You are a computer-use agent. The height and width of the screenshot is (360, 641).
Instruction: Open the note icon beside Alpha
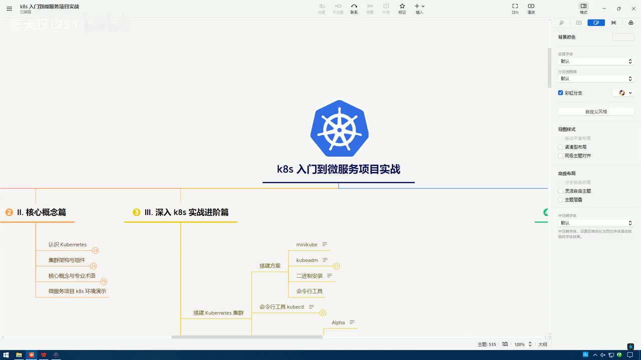click(352, 322)
